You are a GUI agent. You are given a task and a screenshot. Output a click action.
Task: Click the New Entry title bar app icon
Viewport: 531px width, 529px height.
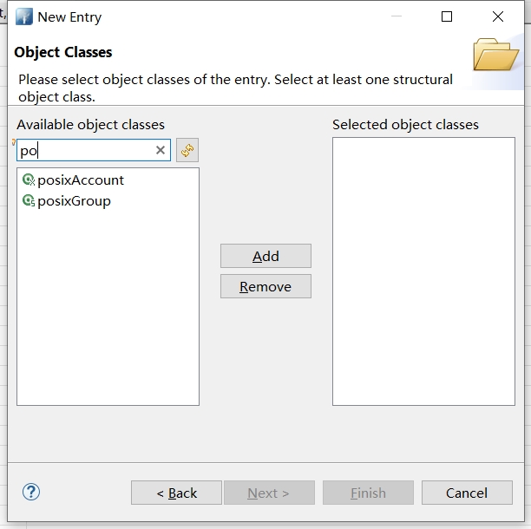click(23, 17)
